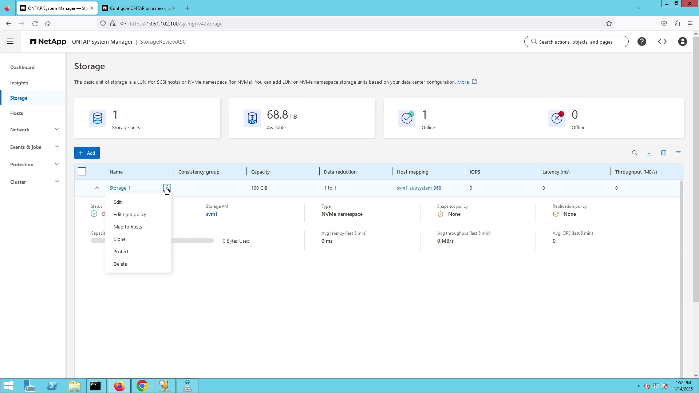699x393 pixels.
Task: Open the Help question mark icon
Action: click(642, 41)
